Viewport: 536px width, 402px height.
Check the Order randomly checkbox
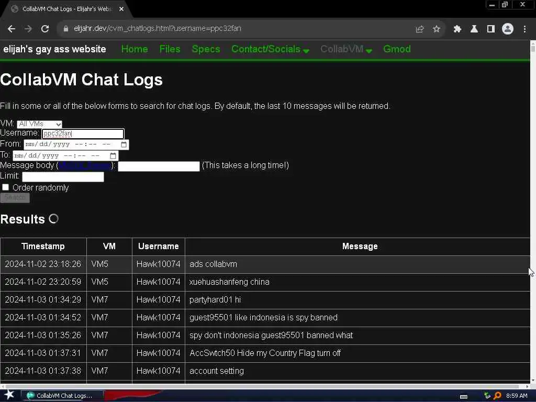pyautogui.click(x=5, y=187)
